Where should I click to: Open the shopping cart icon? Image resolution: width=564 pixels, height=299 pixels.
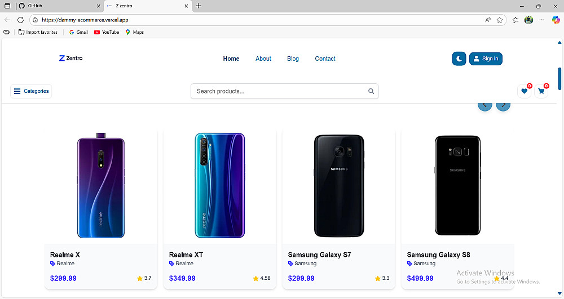541,91
